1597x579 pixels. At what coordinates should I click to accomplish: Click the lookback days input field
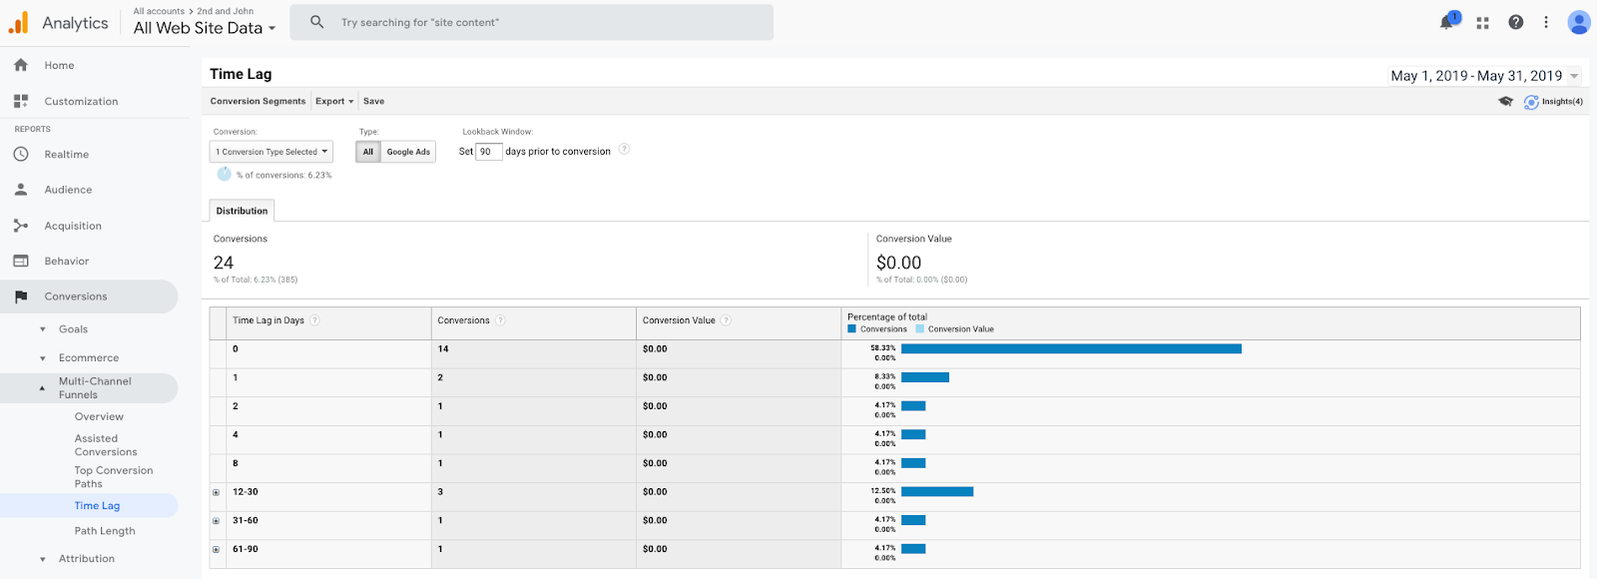click(x=487, y=152)
